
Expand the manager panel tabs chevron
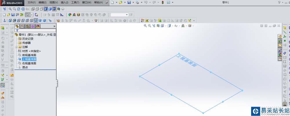[x=55, y=26]
